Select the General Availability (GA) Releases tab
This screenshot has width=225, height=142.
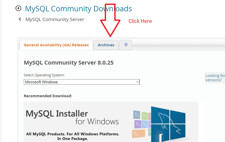click(56, 45)
